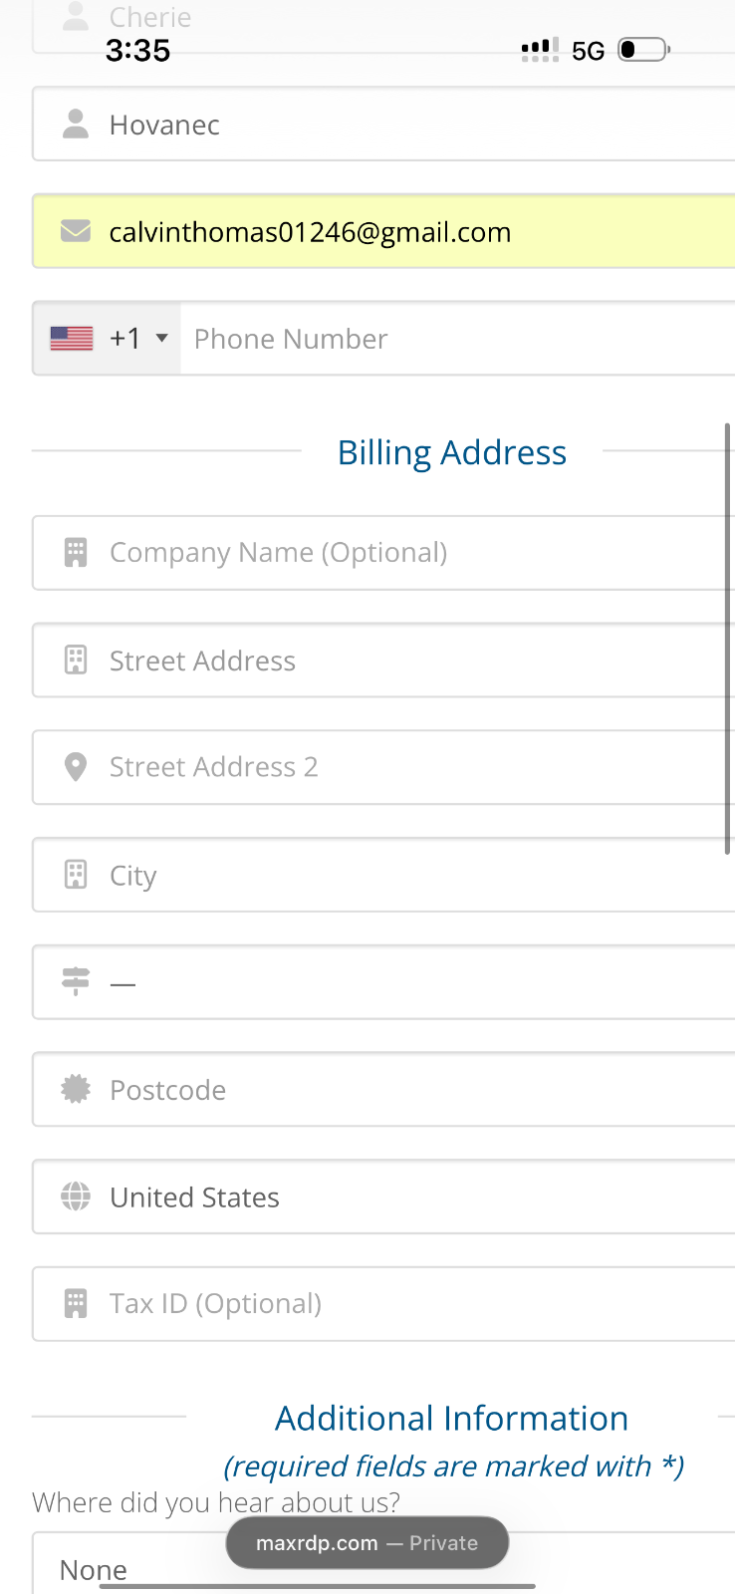This screenshot has width=735, height=1594.
Task: Open the United States country selector
Action: click(x=398, y=1196)
